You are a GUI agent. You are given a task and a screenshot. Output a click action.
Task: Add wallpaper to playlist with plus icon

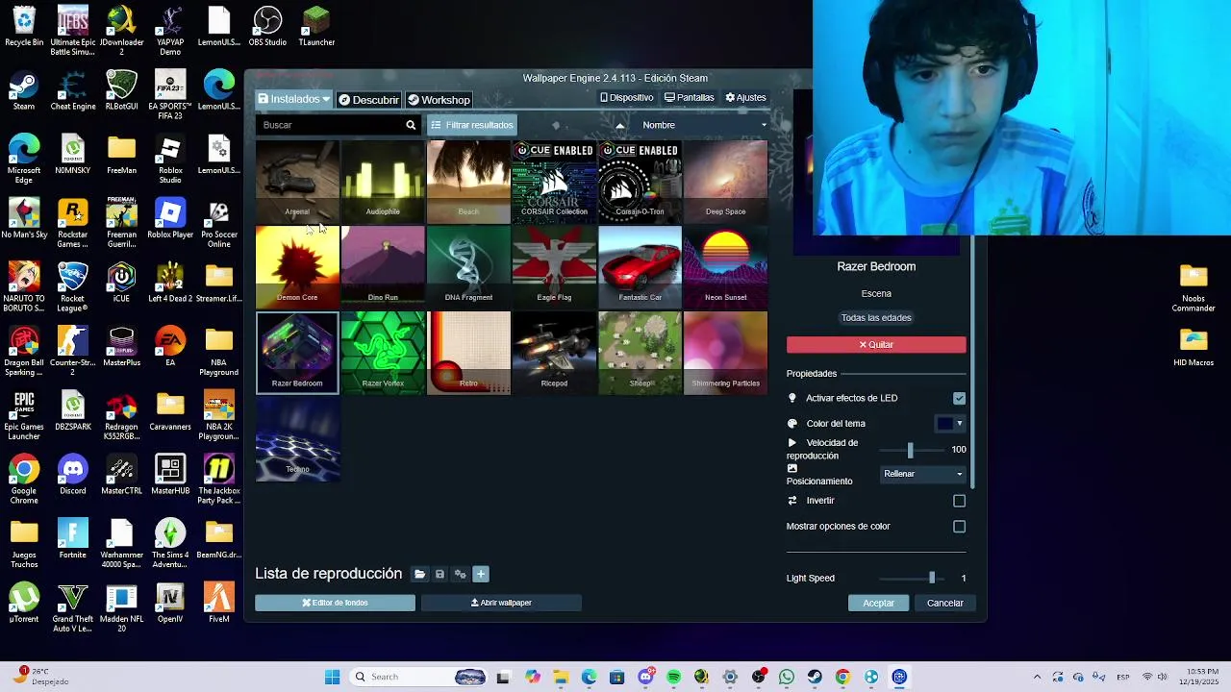pos(481,574)
